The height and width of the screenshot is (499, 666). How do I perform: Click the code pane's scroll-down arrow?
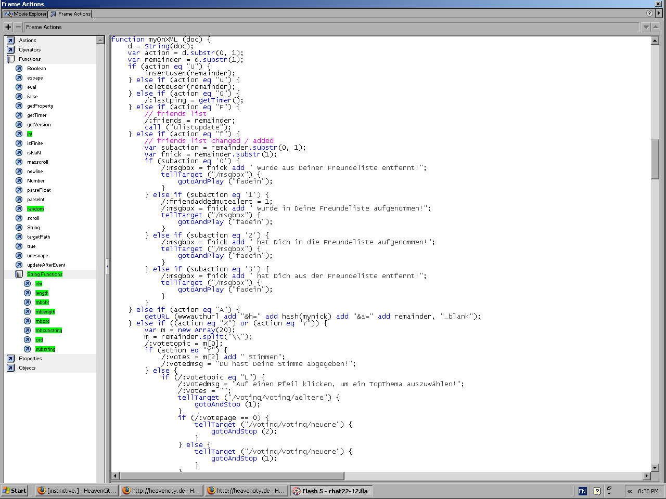(x=655, y=468)
